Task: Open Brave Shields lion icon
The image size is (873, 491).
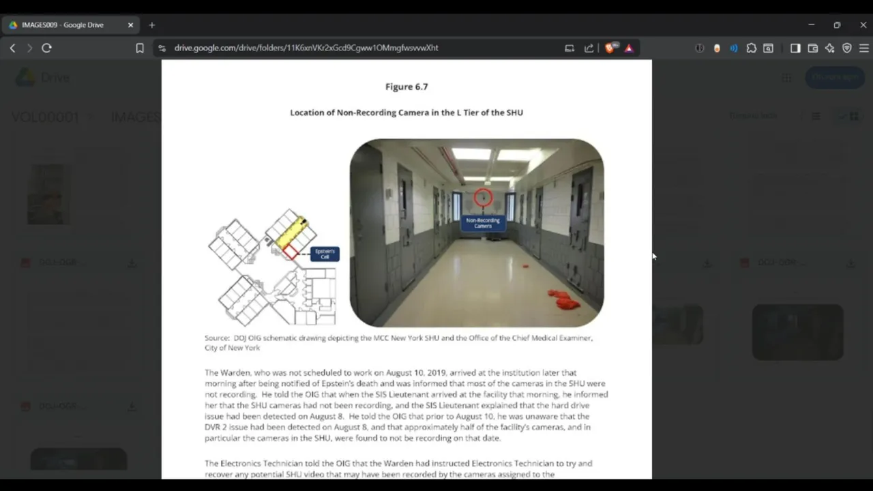Action: (610, 48)
